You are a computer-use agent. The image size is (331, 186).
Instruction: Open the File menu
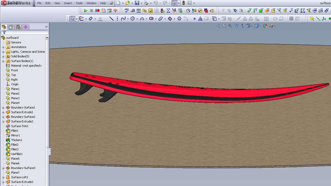tap(39, 3)
